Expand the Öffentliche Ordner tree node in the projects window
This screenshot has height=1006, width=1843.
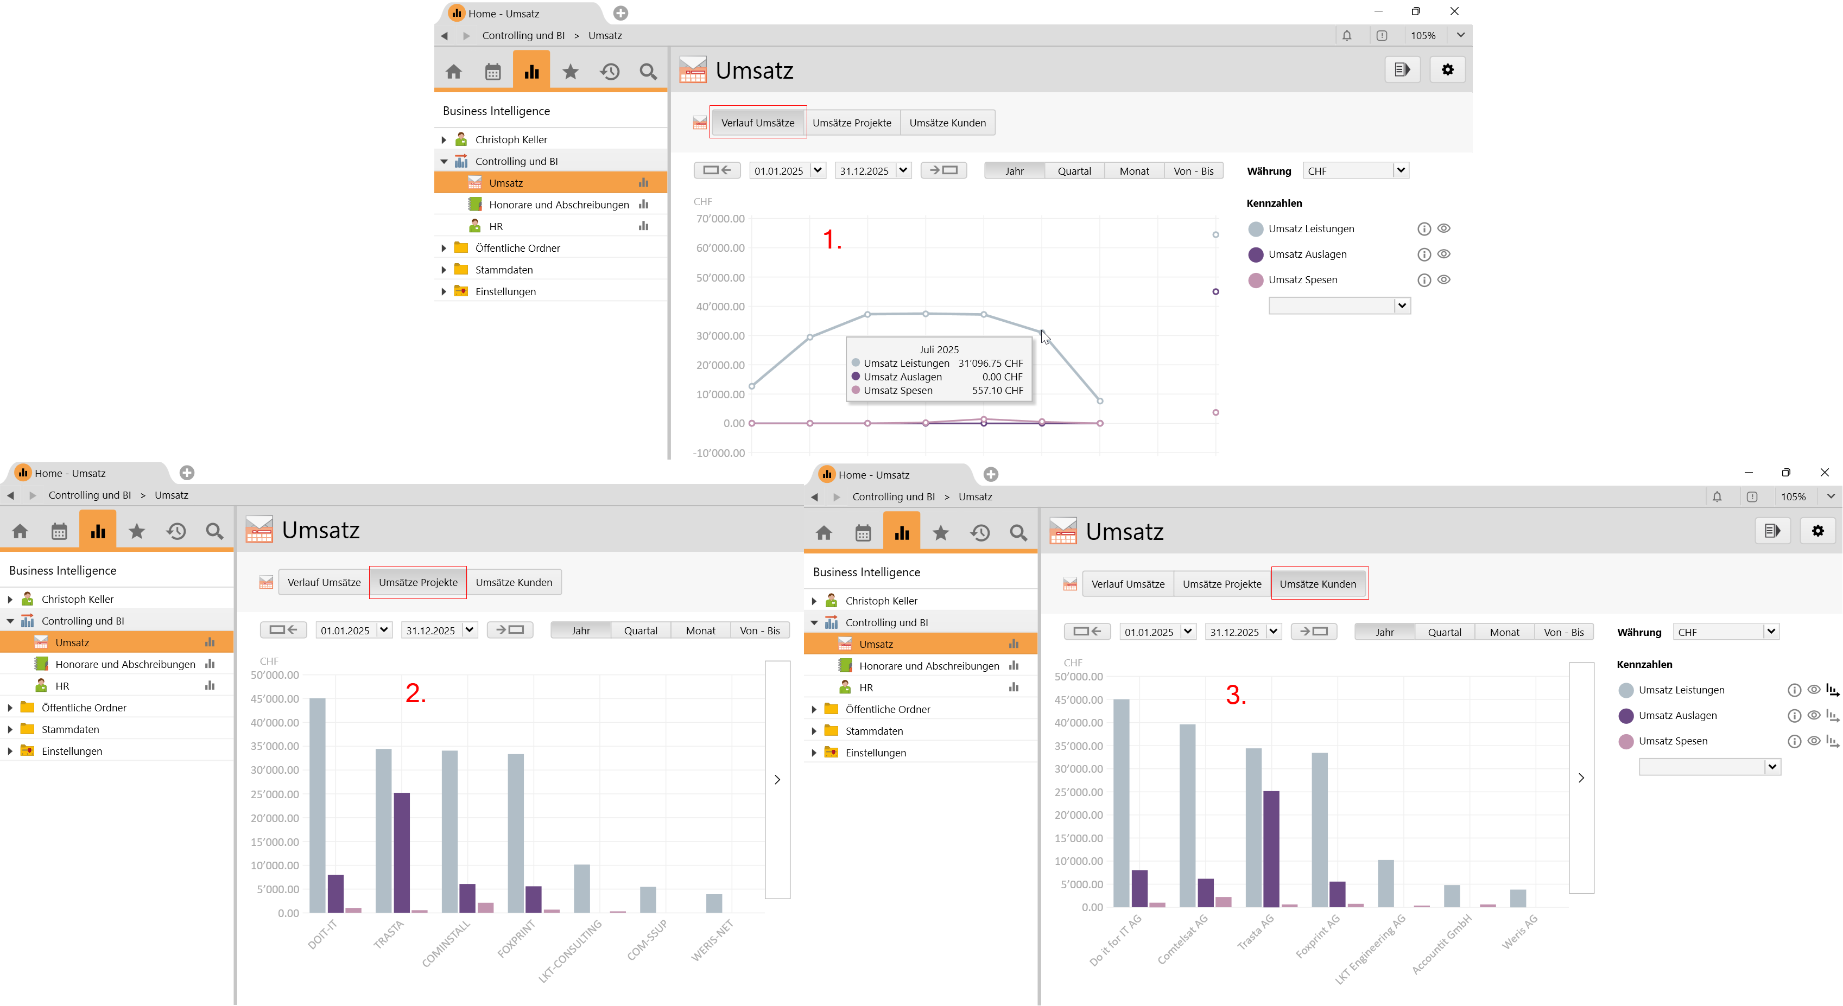pyautogui.click(x=10, y=708)
